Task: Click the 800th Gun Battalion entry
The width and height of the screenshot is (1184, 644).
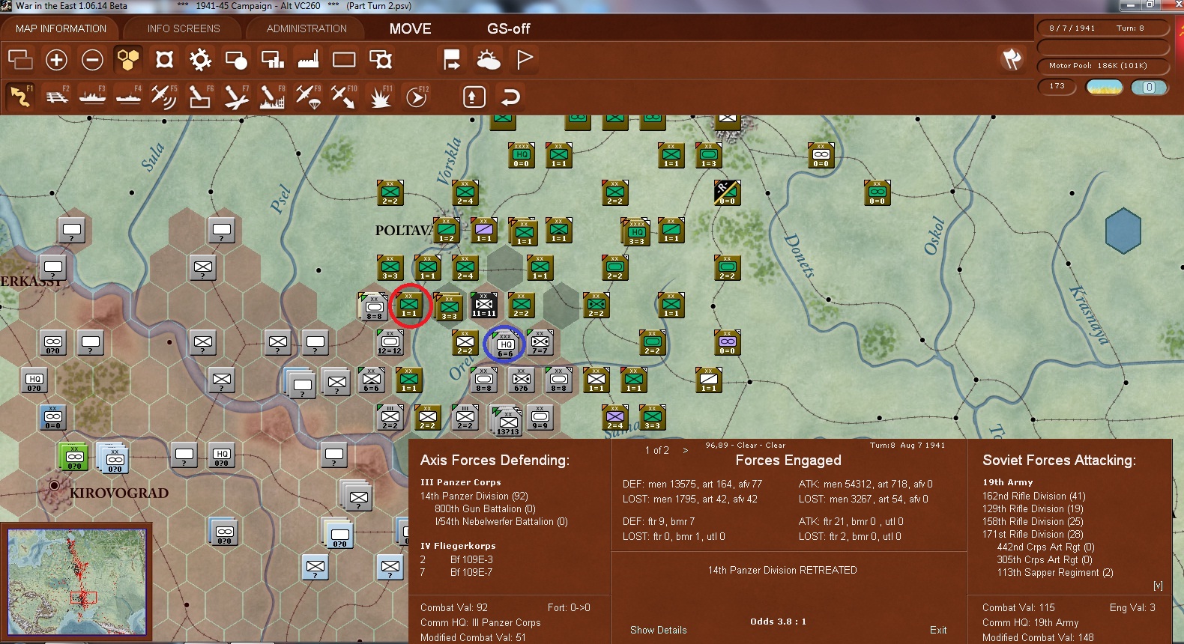Action: pos(485,508)
